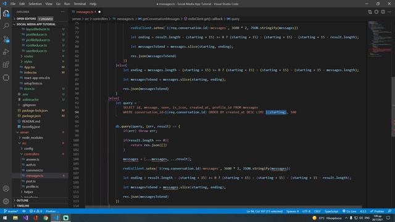Open the notifications bell in the status bar
The image size is (395, 222).
point(389,211)
